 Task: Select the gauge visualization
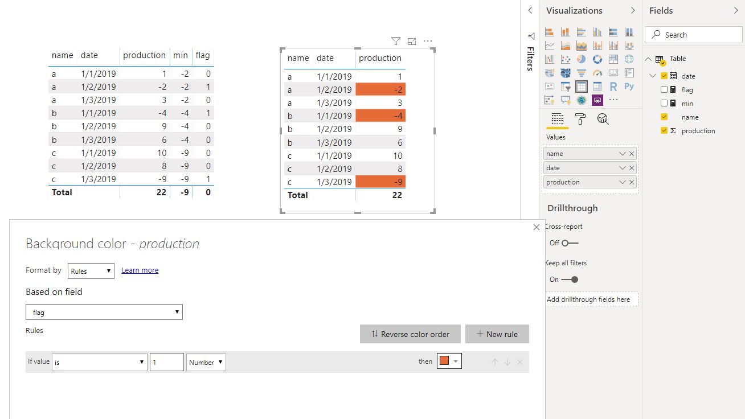click(597, 73)
